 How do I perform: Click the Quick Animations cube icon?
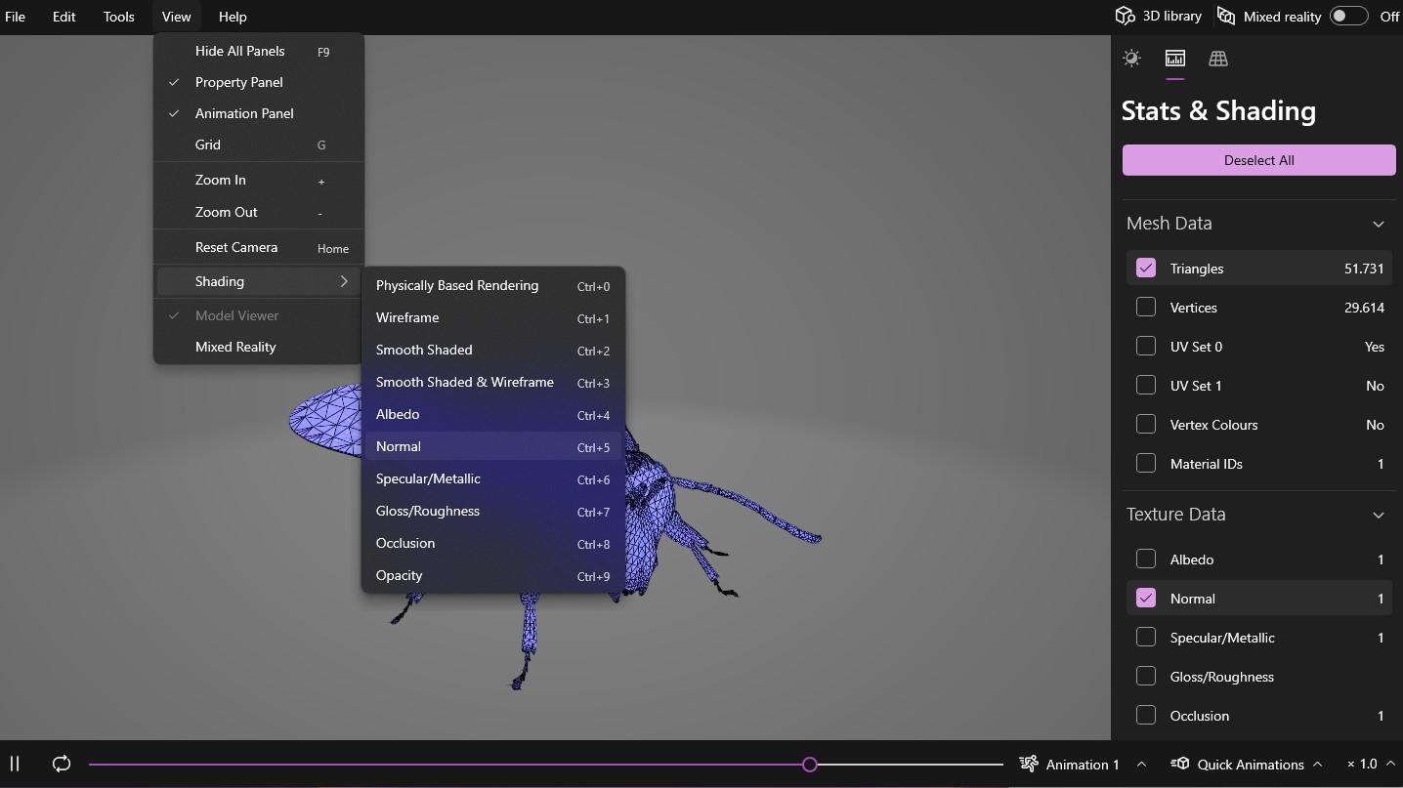1180,764
